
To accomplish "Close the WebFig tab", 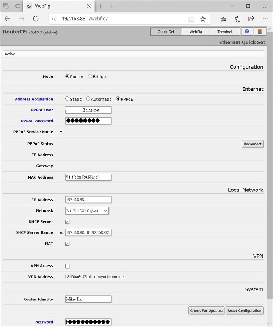I will [89, 6].
